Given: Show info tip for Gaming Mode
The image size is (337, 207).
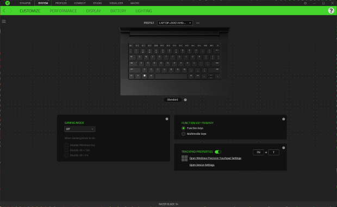Looking at the screenshot, I should point(167,119).
